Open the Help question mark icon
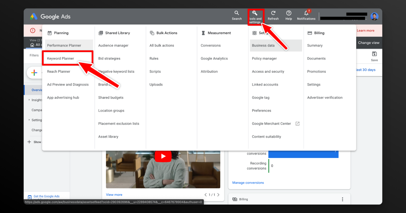 pyautogui.click(x=289, y=13)
